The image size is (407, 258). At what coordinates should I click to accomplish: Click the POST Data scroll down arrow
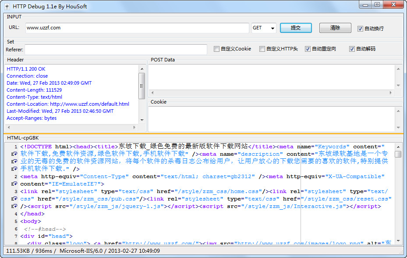[x=398, y=86]
